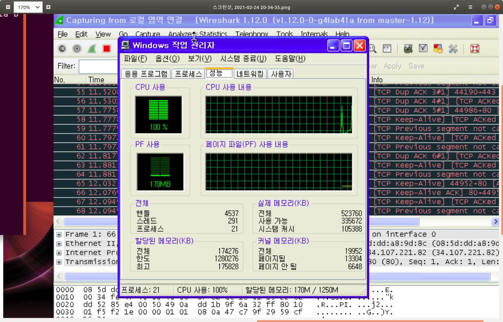
Task: Click the Info column header
Action: [377, 80]
